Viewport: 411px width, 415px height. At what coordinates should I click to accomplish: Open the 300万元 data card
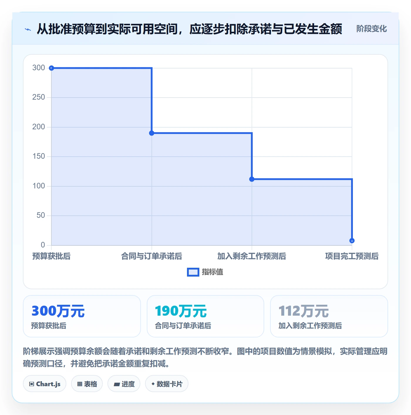[x=82, y=316]
